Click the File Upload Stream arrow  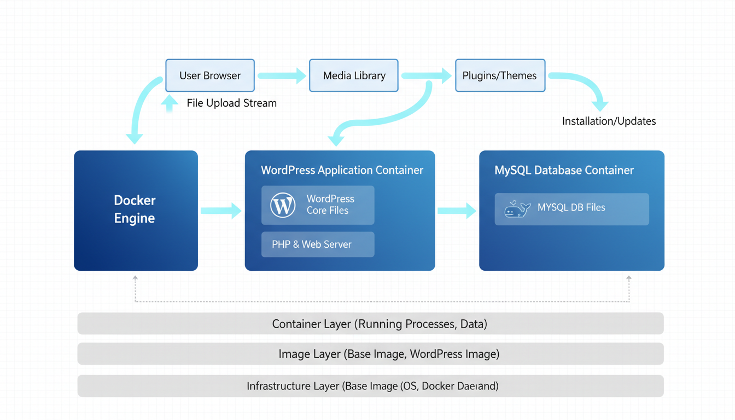click(169, 103)
